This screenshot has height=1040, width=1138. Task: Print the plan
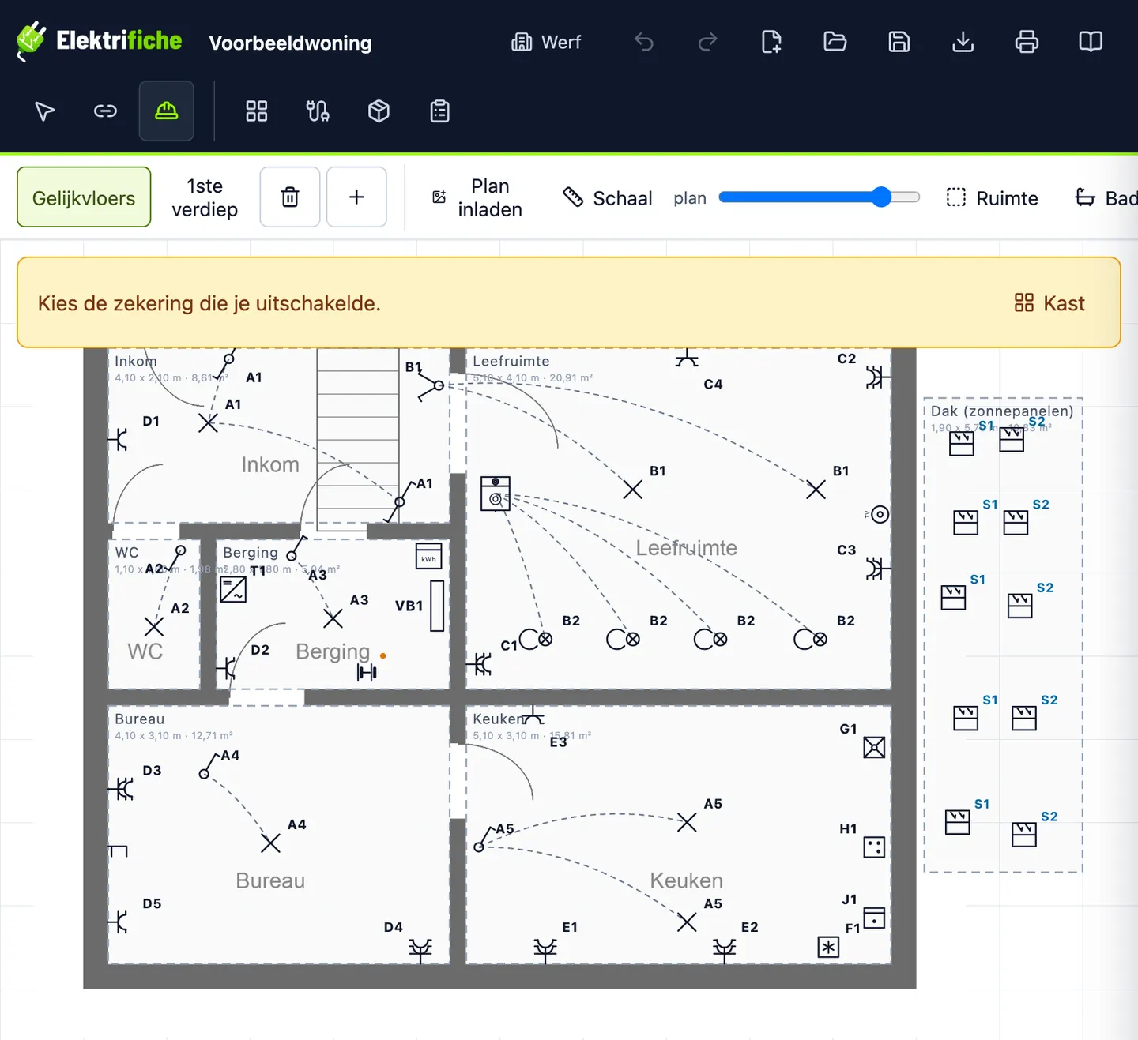[1027, 42]
